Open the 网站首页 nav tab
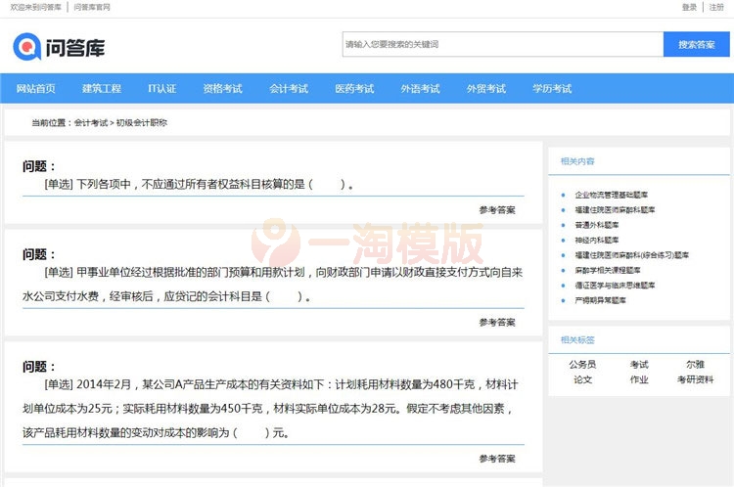The image size is (734, 487). coord(36,89)
